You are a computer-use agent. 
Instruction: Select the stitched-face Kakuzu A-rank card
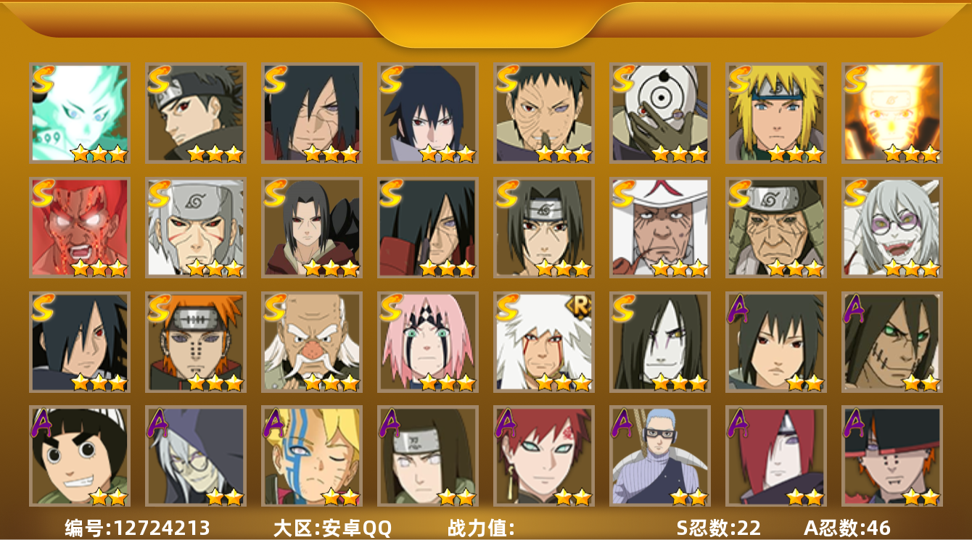(x=891, y=342)
